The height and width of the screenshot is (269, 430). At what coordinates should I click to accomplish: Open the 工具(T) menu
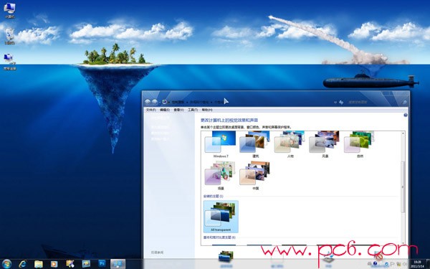tap(193, 110)
